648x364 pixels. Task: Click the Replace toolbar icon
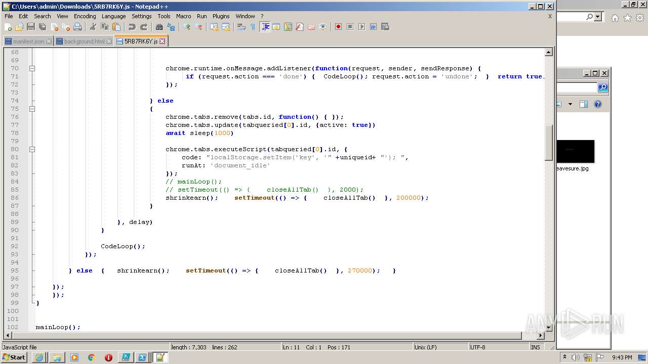click(171, 27)
